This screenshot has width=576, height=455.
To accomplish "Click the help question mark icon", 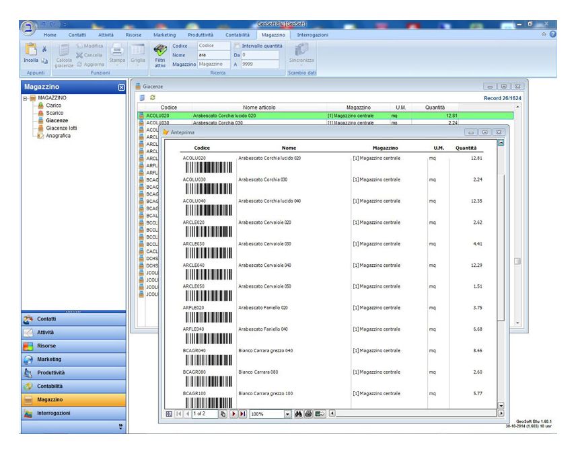I will pyautogui.click(x=553, y=34).
